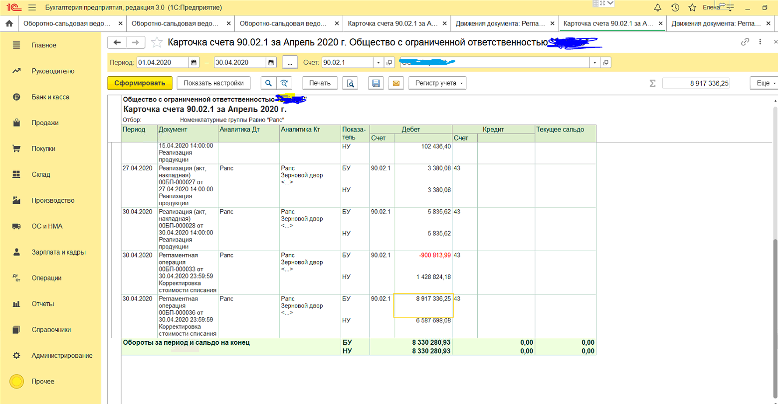Open Справочники section
The image size is (778, 404).
pos(50,329)
